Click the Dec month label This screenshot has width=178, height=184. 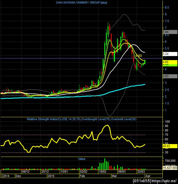click(18, 176)
